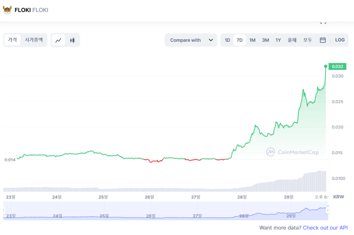Click the 0.014 opening price label
The height and width of the screenshot is (235, 354).
tap(10, 160)
